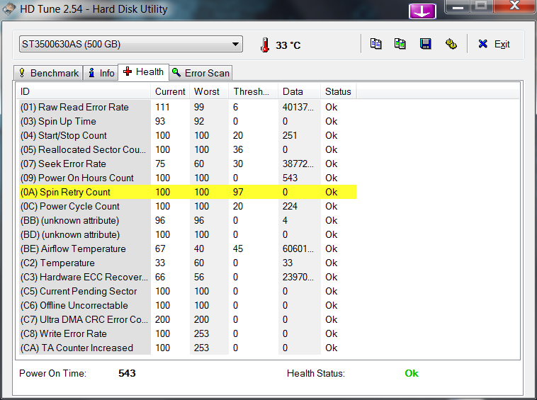This screenshot has width=537, height=400.
Task: Click the current value 111 for Raw Read Error
Action: [162, 107]
